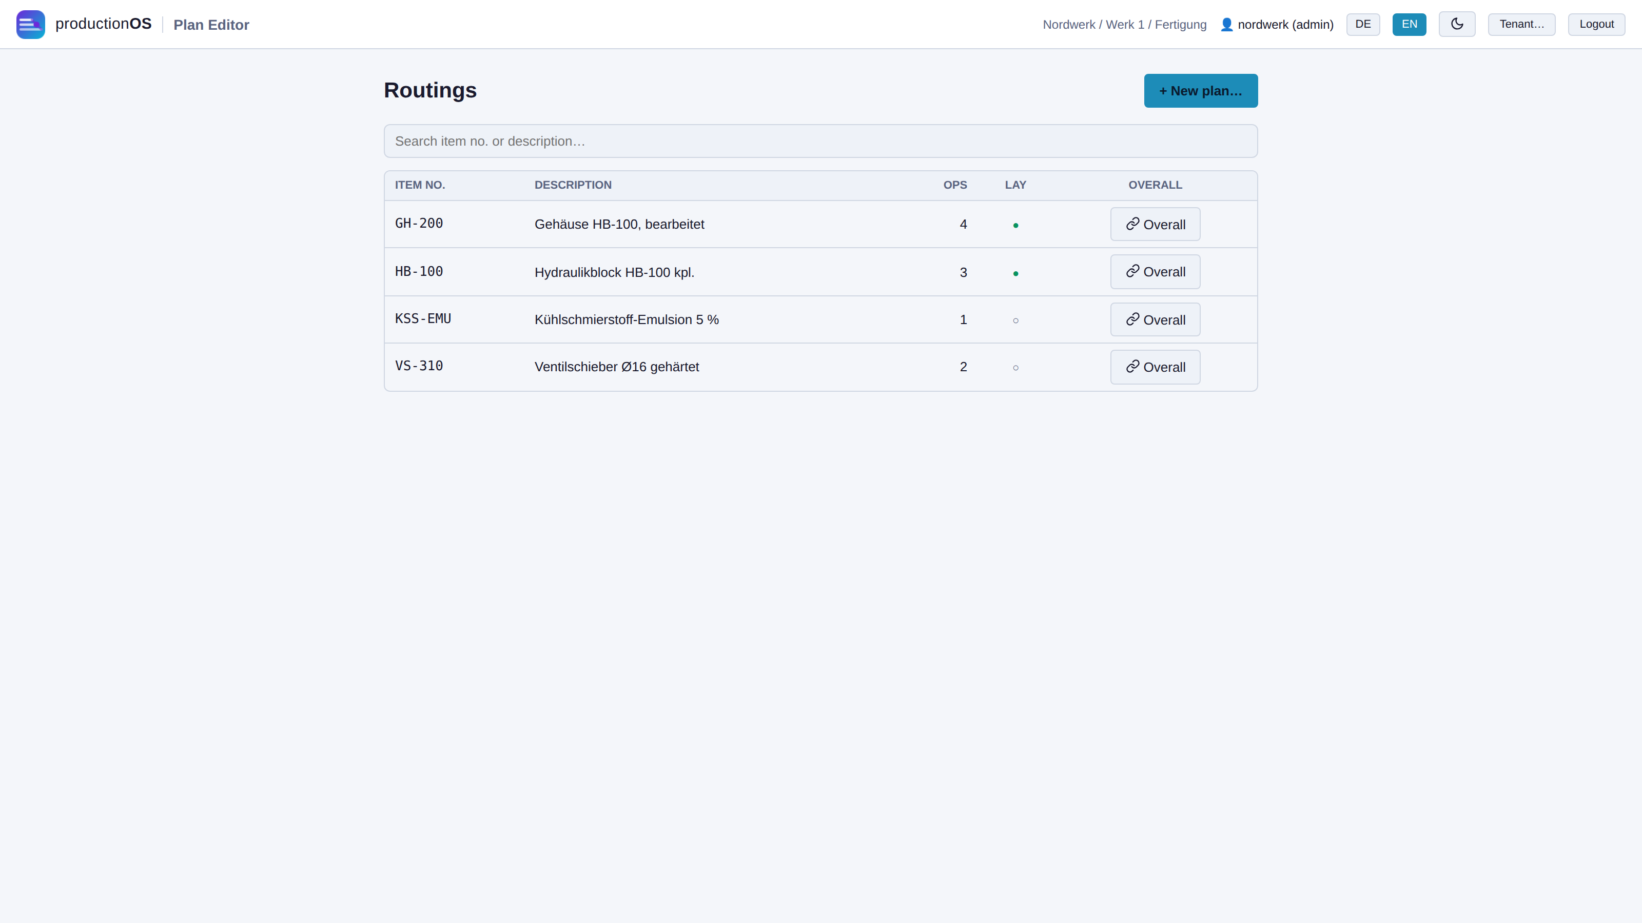
Task: Log out using the Logout button
Action: point(1596,24)
